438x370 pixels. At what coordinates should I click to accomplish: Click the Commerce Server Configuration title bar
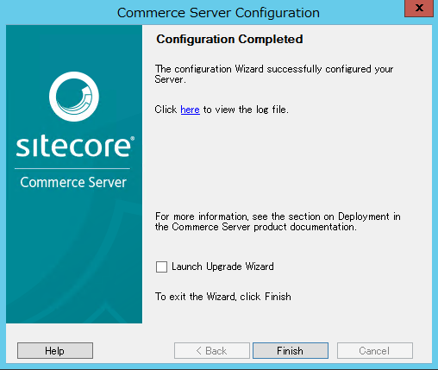(x=218, y=13)
